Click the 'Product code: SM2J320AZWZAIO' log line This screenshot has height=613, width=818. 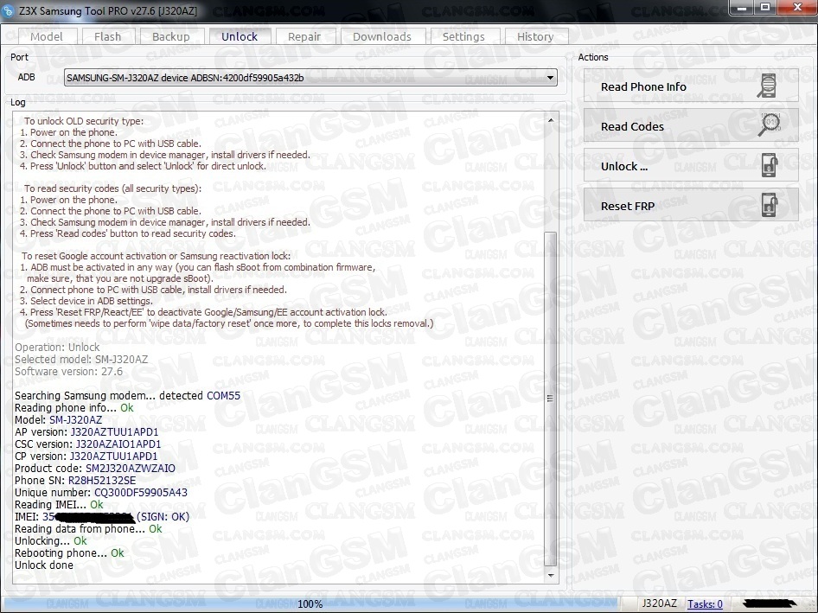pos(95,468)
